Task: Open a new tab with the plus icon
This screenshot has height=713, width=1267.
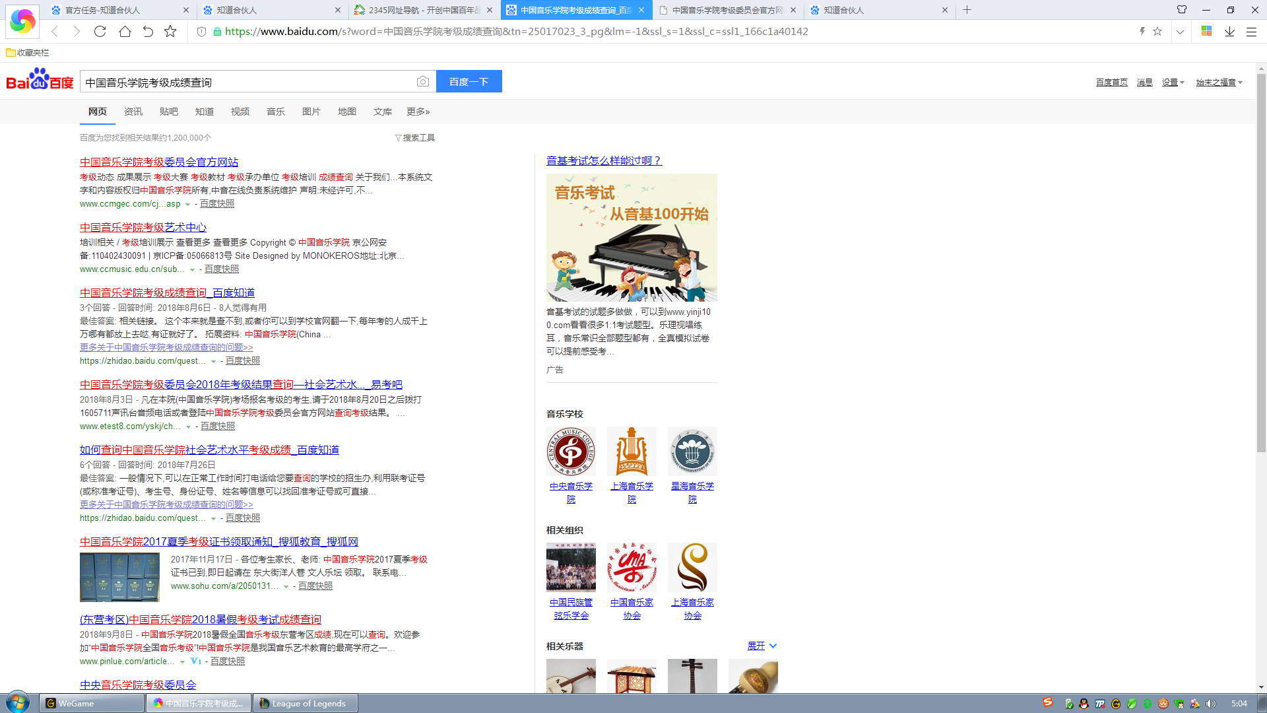Action: (x=967, y=10)
